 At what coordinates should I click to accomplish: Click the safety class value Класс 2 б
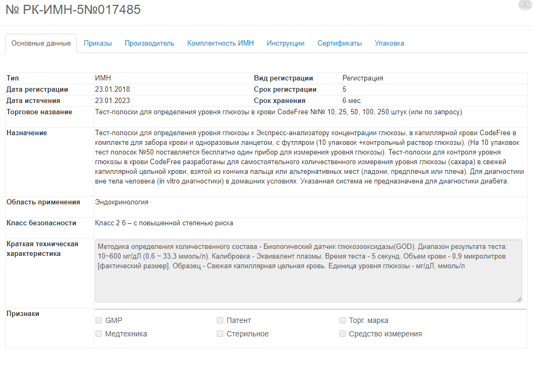coord(164,223)
